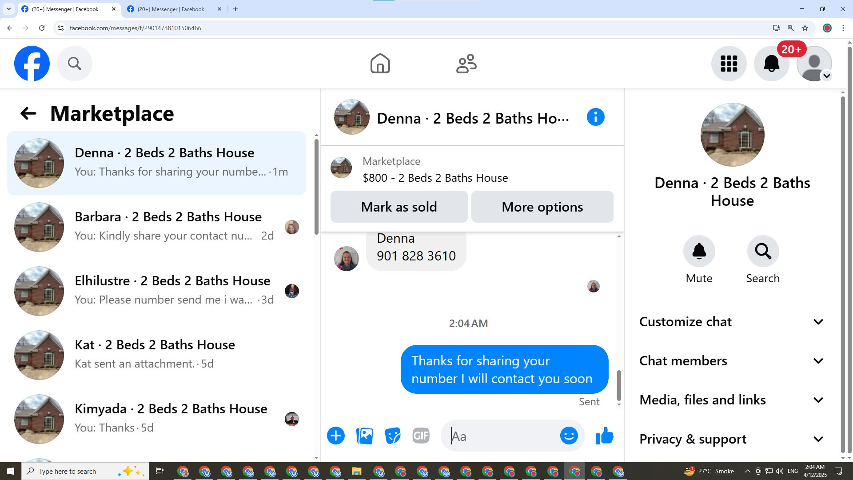
Task: Open conversation info icon in chat header
Action: tap(596, 117)
